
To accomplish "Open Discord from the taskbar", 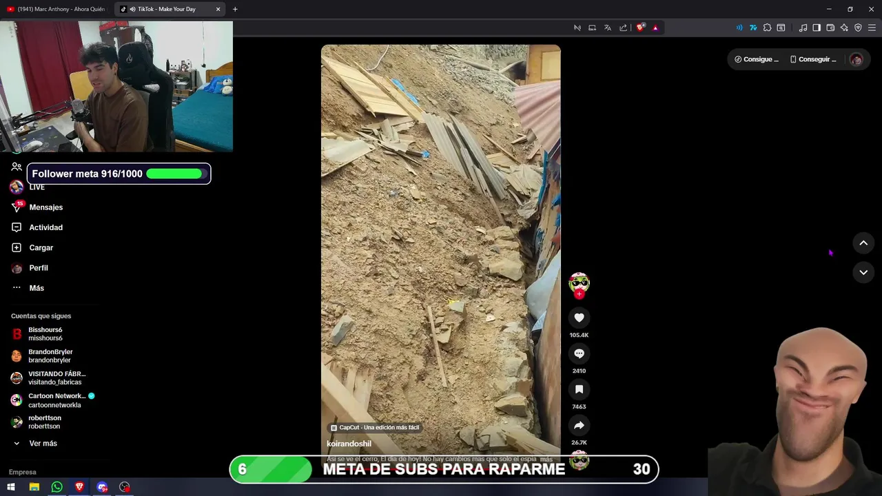I will coord(102,487).
